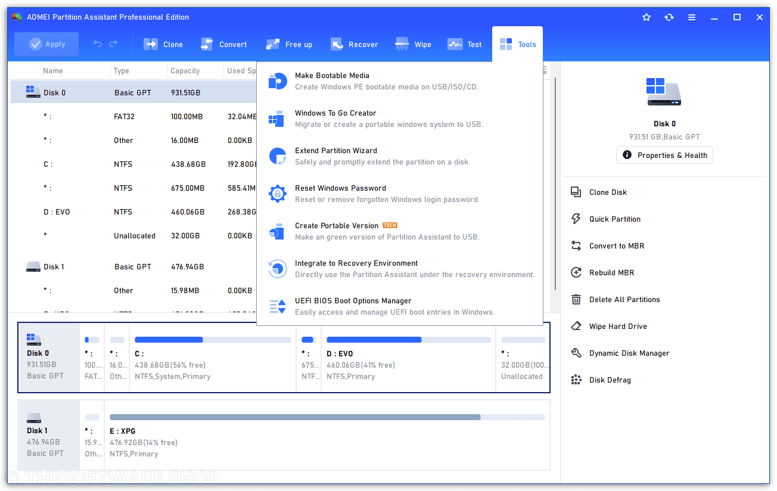Click Wipe Hard Drive
Screen dimensions: 777x491
click(x=618, y=326)
